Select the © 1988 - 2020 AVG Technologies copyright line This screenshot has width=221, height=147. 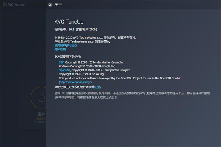[95, 37]
